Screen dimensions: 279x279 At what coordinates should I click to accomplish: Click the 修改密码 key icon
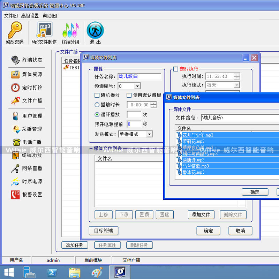tap(15, 30)
